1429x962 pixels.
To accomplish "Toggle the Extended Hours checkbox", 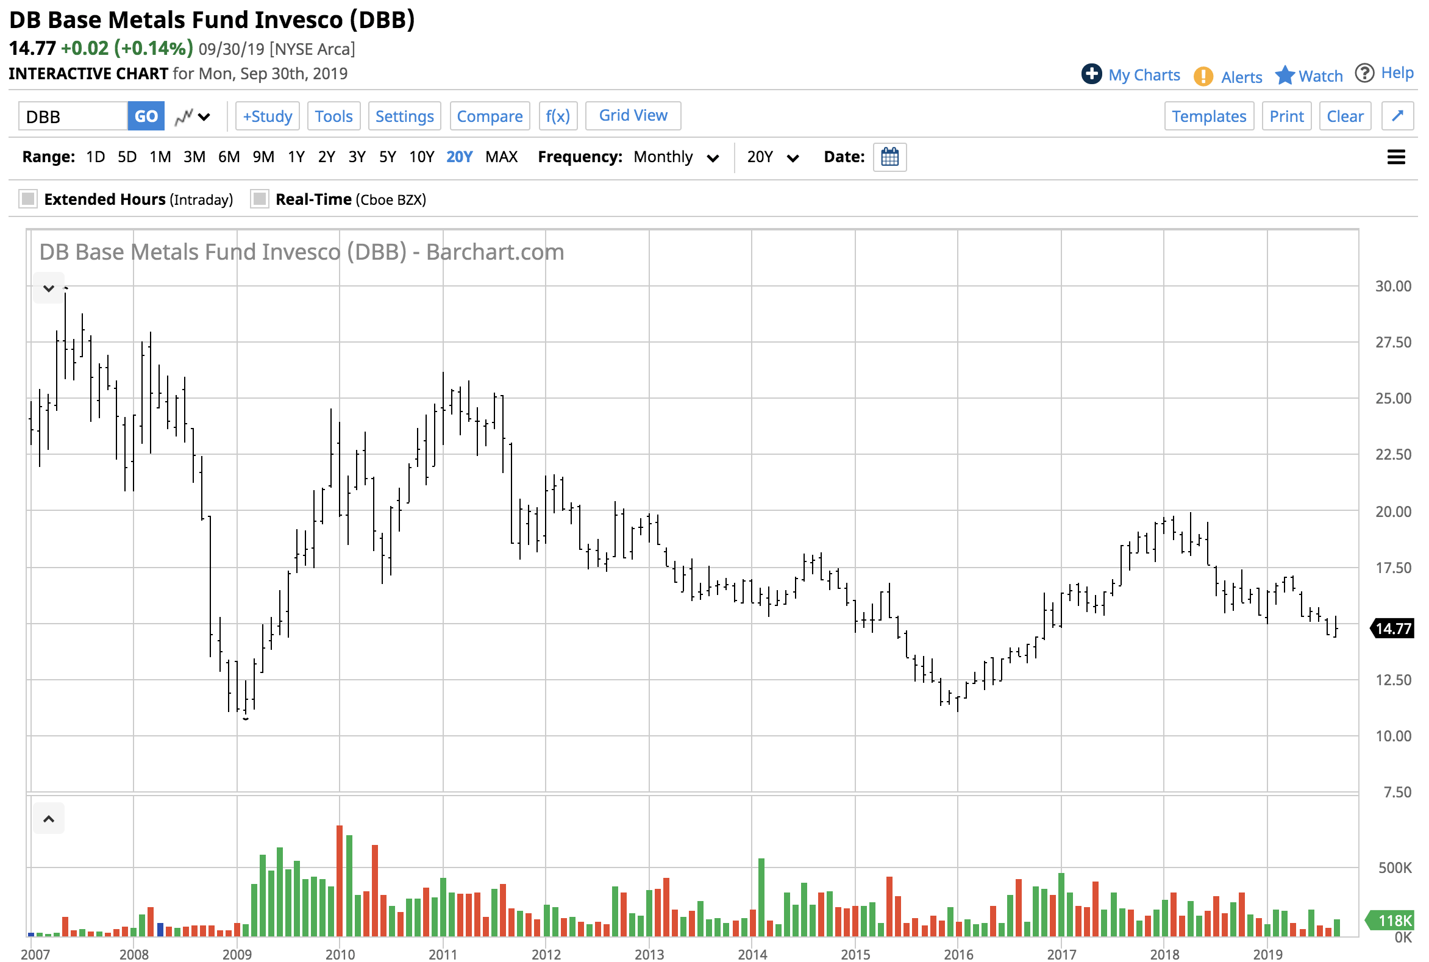I will (x=27, y=199).
